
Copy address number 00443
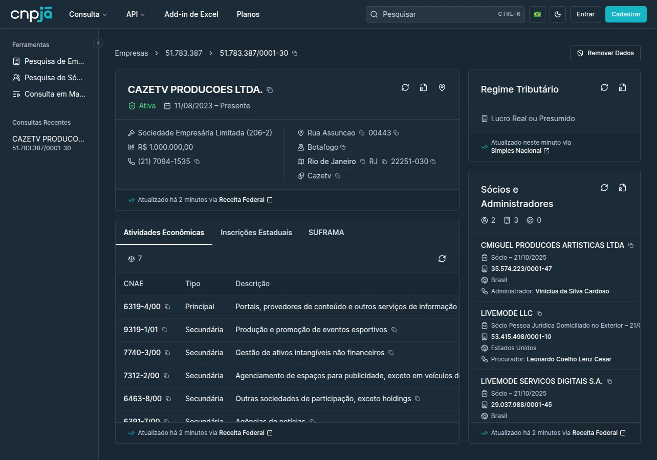396,133
